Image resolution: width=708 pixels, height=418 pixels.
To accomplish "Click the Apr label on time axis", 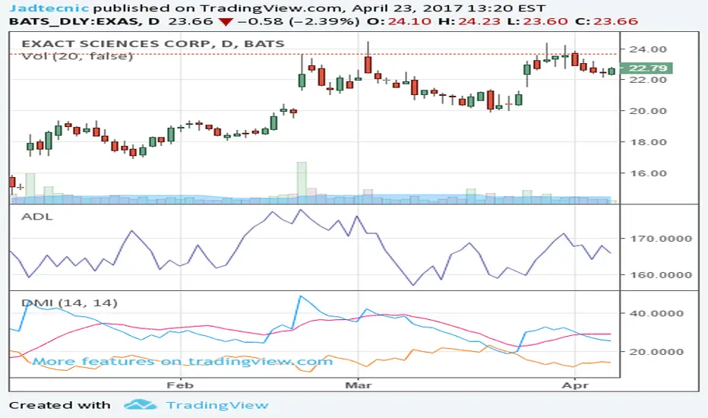I will point(575,385).
